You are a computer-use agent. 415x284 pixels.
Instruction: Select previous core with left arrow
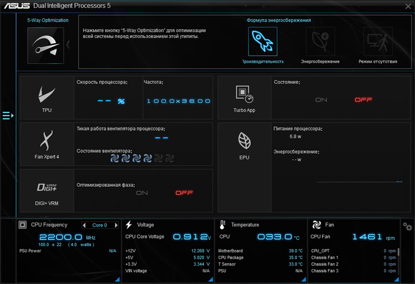(x=84, y=225)
